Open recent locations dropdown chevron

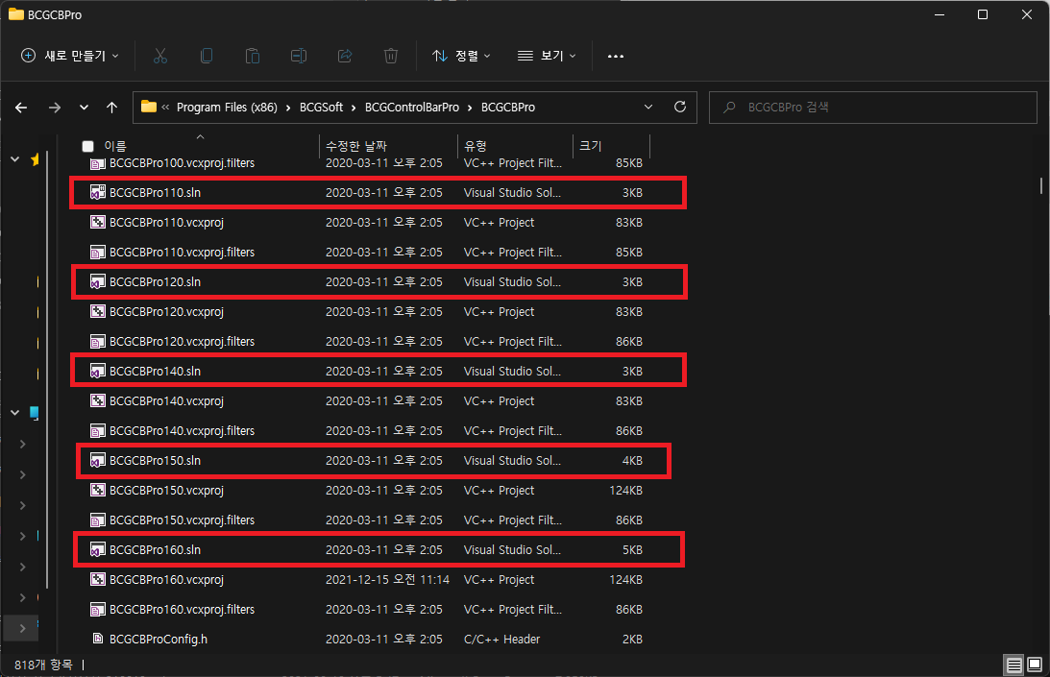coord(84,108)
